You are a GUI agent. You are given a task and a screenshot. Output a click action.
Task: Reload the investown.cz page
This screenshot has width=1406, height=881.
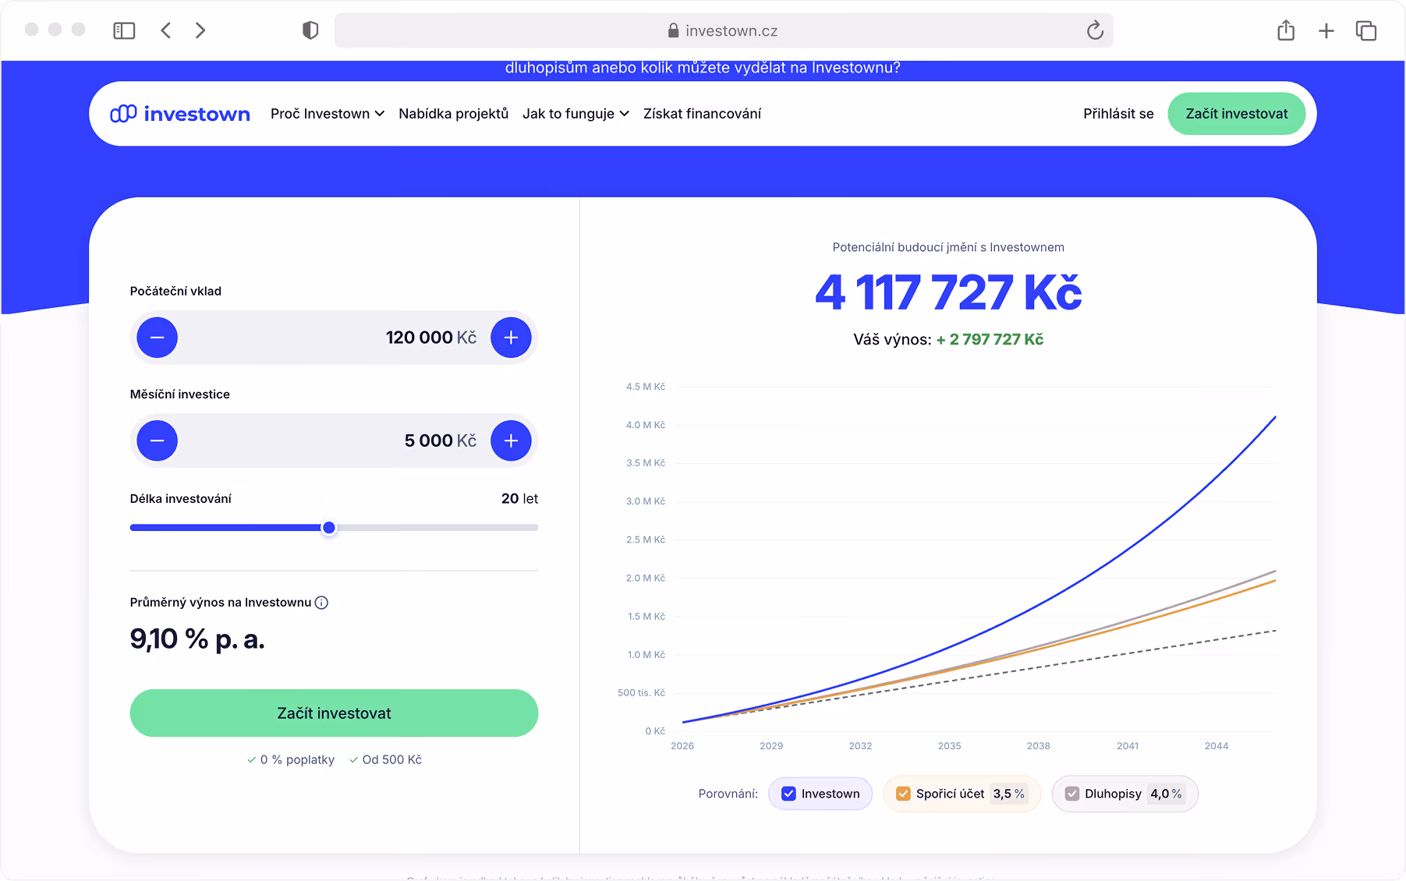[1095, 30]
